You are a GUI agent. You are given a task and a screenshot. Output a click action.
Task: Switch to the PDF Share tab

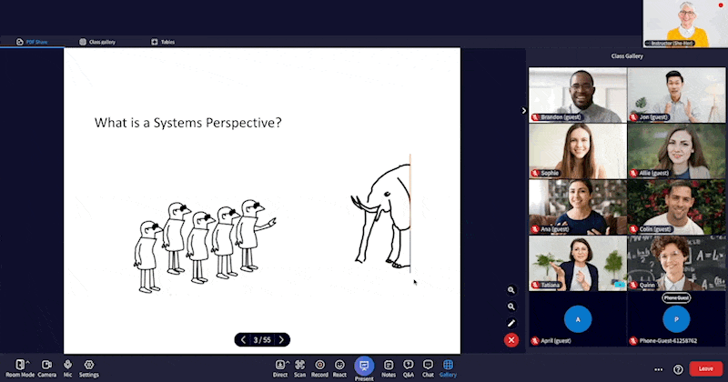tap(32, 42)
